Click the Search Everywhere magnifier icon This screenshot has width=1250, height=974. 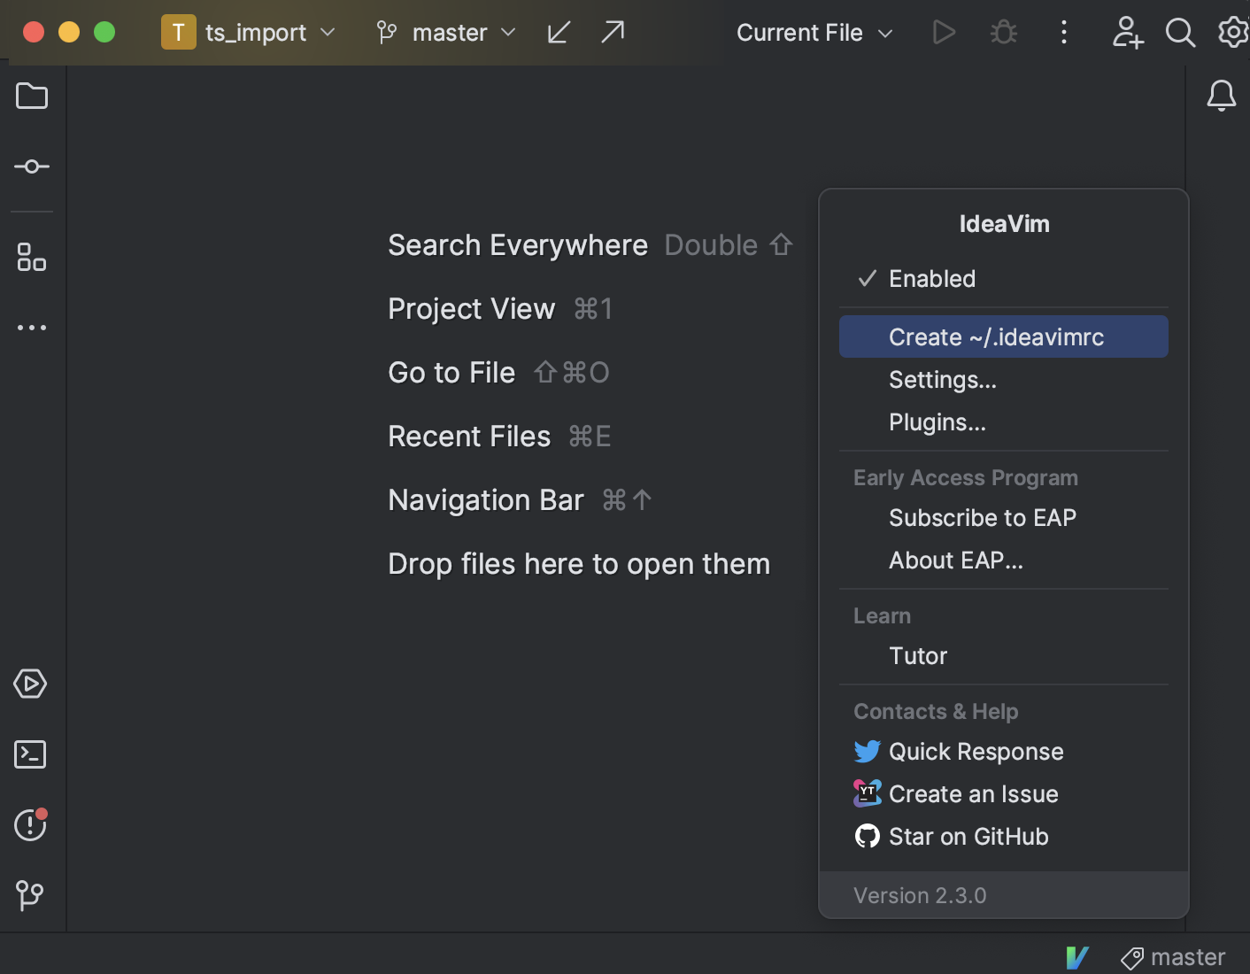[x=1180, y=33]
